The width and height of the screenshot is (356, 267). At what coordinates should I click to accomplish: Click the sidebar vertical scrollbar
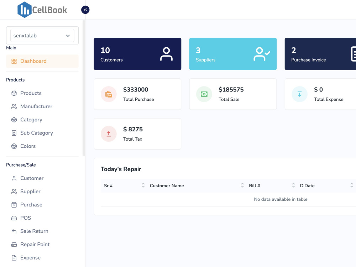point(84,88)
